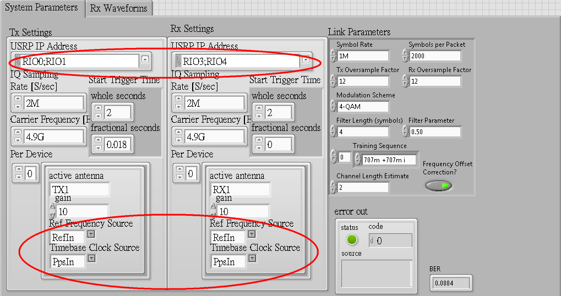
Task: Click the Rx whole seconds stepper
Action: click(x=259, y=112)
